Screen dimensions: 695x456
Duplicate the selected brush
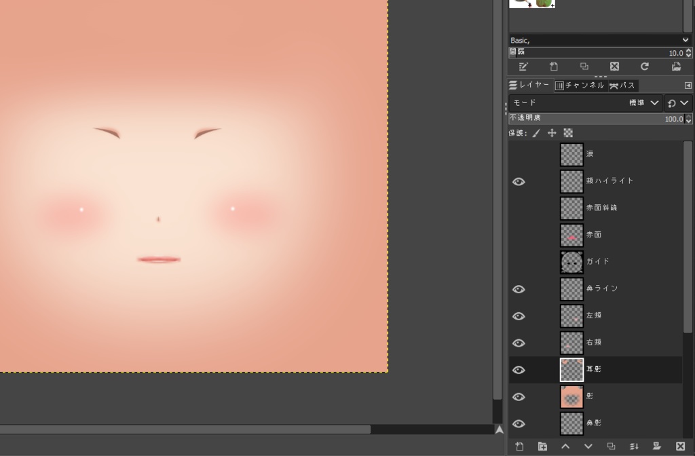[x=584, y=66]
